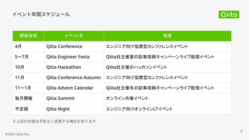Screen dimensions: 249x140
Task: Select the Qiita Summit cell
Action: (60, 98)
